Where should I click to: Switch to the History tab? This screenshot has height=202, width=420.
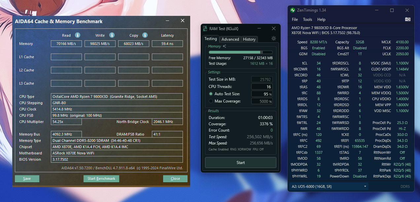pyautogui.click(x=249, y=39)
